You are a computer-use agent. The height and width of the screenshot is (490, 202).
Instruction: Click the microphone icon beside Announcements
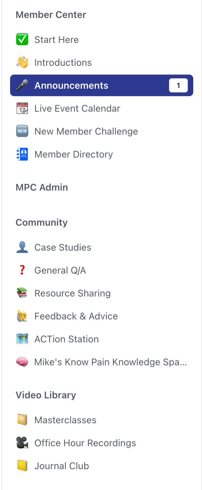coord(22,85)
